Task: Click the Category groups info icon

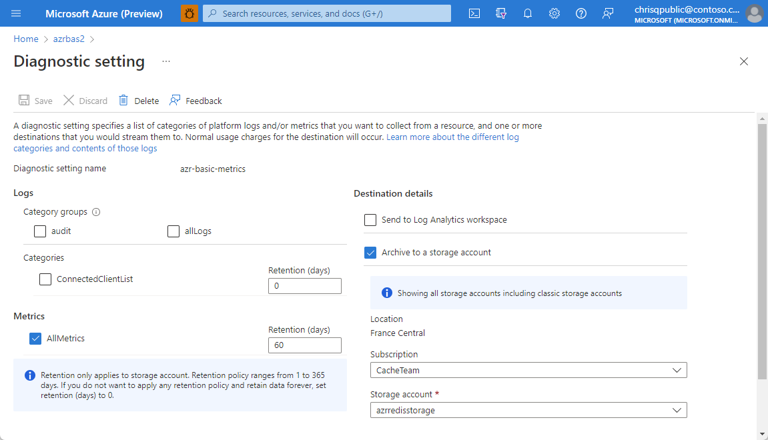Action: click(x=96, y=212)
